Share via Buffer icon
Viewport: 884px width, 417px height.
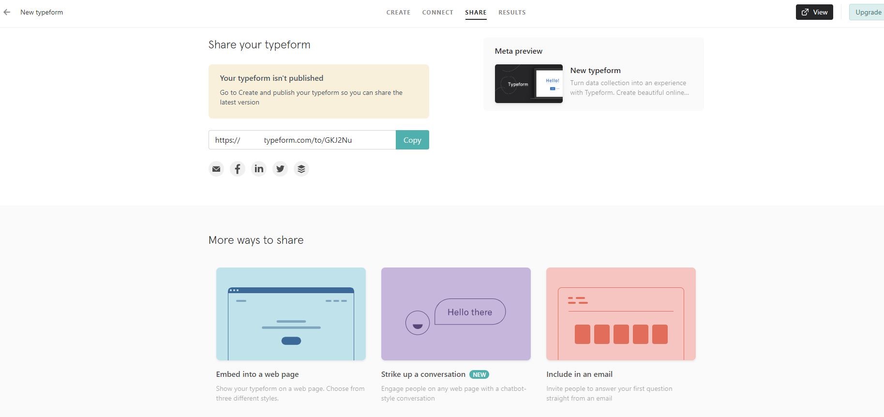coord(301,169)
